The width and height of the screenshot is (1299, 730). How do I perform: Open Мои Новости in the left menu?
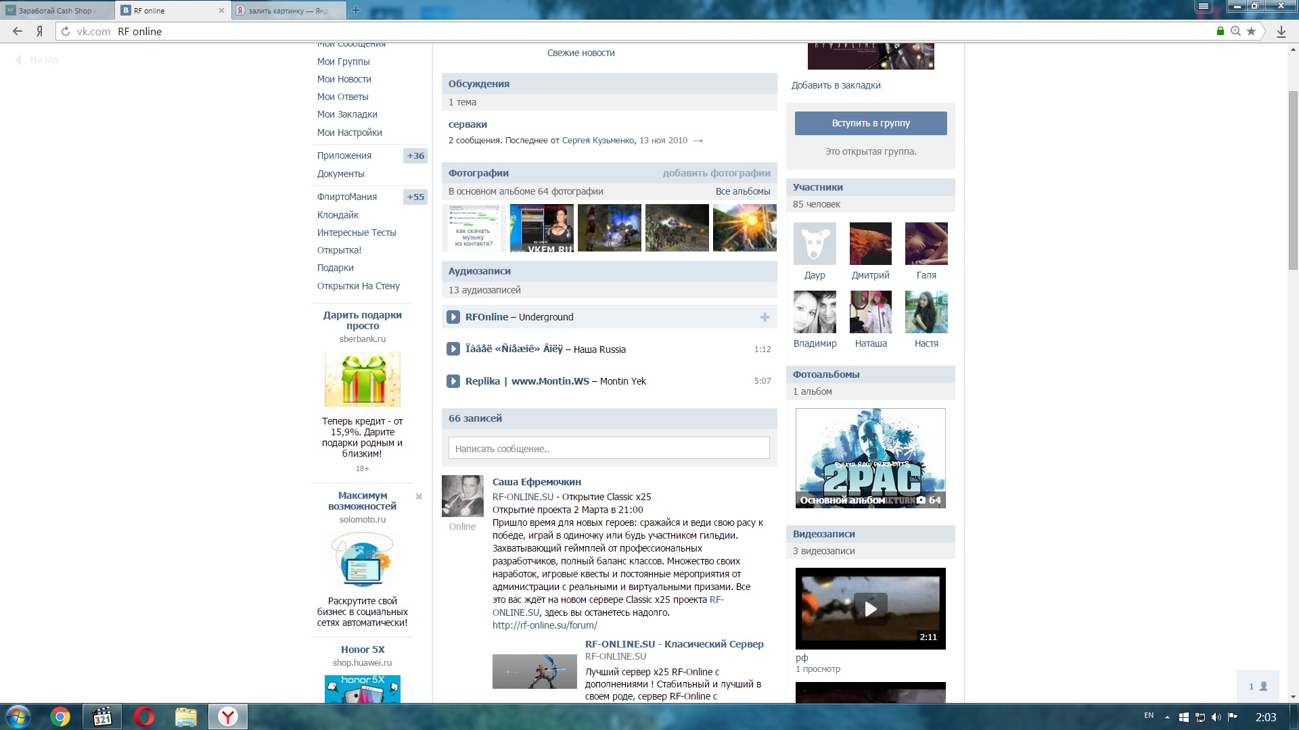coord(344,79)
